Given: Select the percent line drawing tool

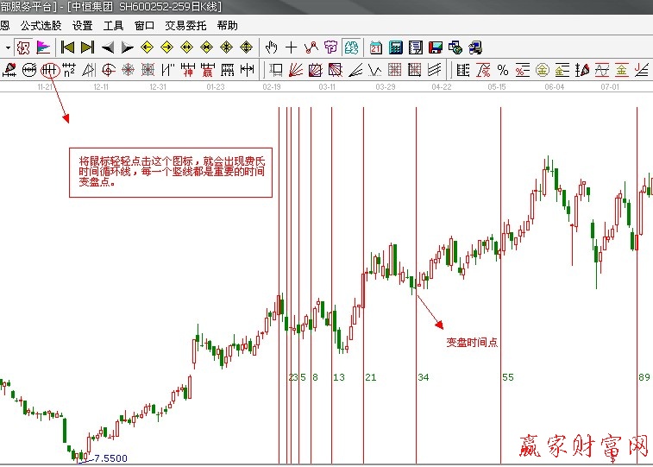Looking at the screenshot, I should click(x=503, y=69).
